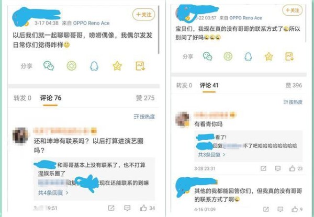Select 评论 41 tab on right post
Viewport: 314px width, 217px height.
click(x=209, y=85)
